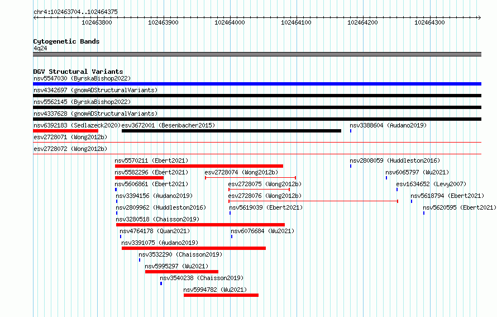Click nsv6065797 (Wu2021) label
Viewport: 497px width, 317px height.
pos(418,172)
